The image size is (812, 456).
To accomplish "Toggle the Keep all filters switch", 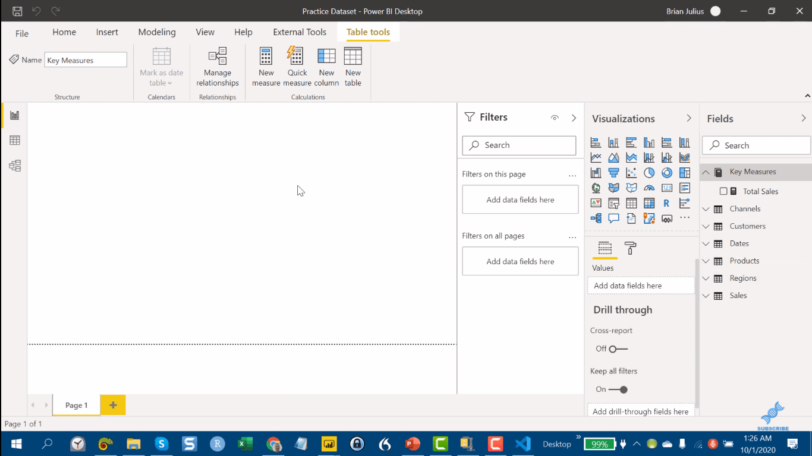I will pos(618,389).
